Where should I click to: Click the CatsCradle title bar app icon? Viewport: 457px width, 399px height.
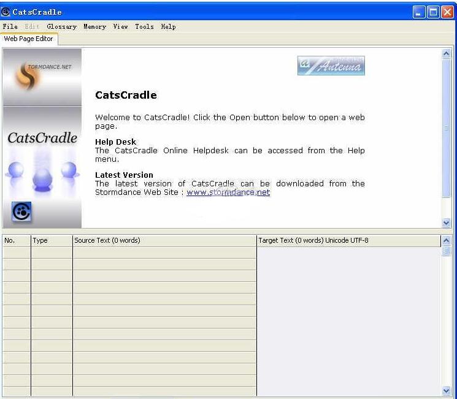[6, 12]
